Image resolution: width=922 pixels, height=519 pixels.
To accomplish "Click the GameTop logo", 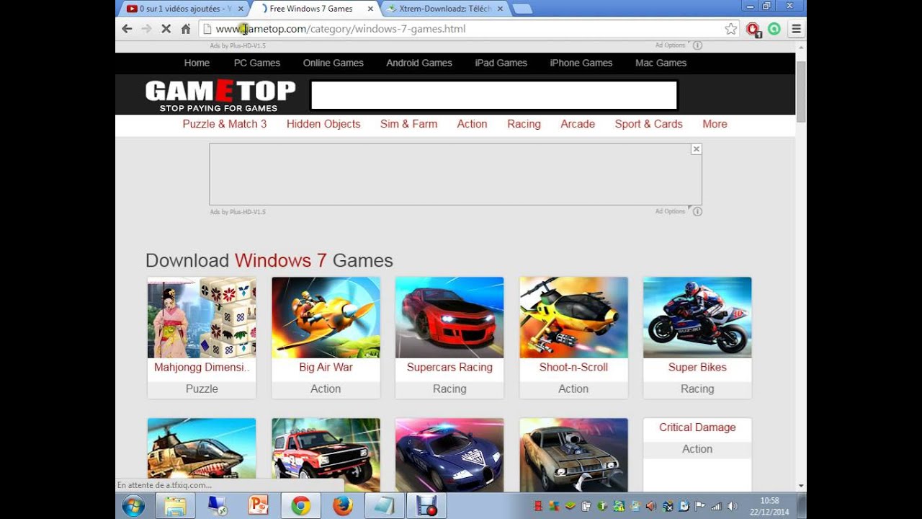I will [220, 95].
